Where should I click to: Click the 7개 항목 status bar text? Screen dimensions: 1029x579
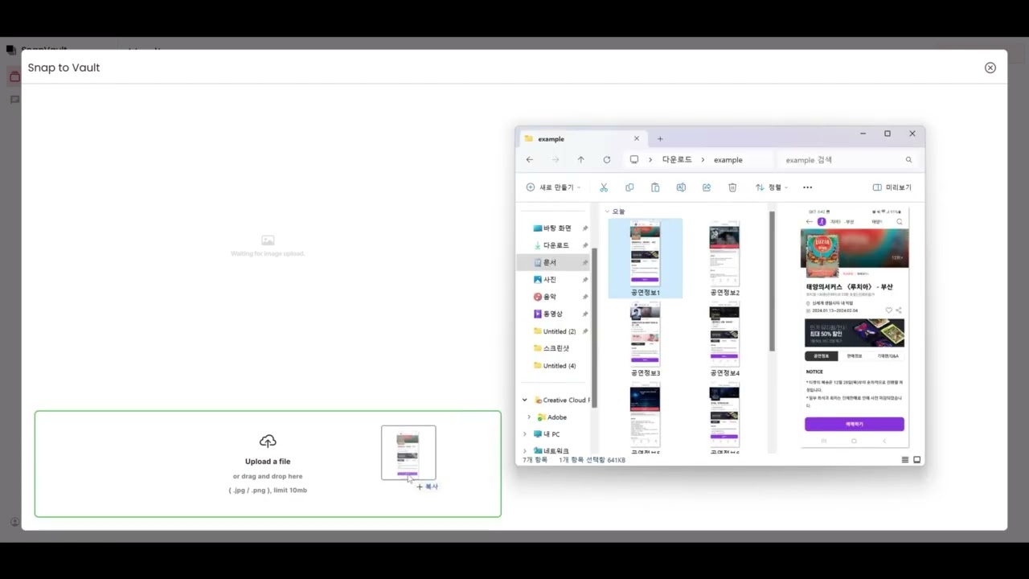pyautogui.click(x=535, y=460)
